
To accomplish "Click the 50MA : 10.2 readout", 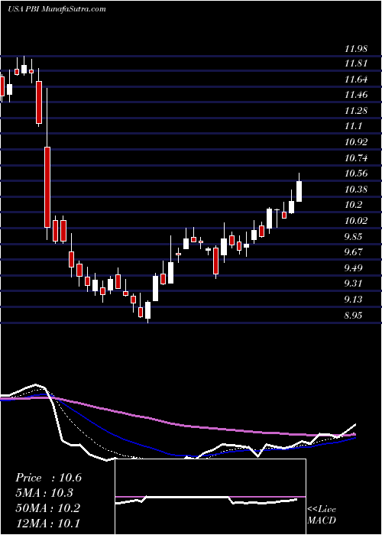I will coord(47,508).
